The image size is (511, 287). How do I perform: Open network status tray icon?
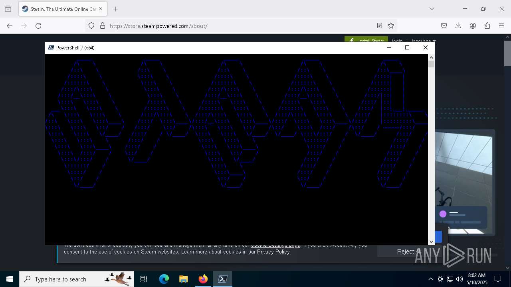coord(450,279)
